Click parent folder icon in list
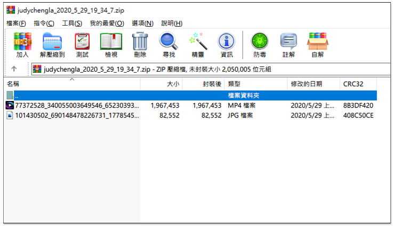The height and width of the screenshot is (226, 394). point(10,95)
